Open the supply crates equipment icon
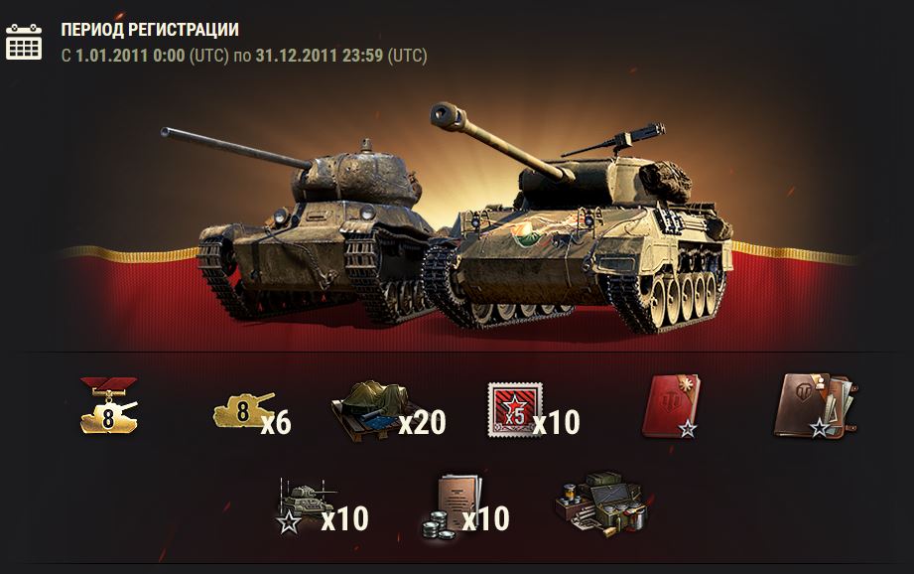The width and height of the screenshot is (914, 574). coord(602,504)
